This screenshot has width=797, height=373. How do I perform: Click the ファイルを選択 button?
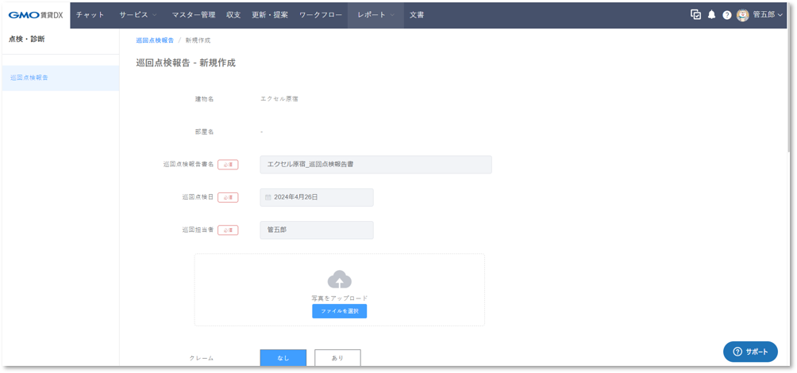coord(340,311)
